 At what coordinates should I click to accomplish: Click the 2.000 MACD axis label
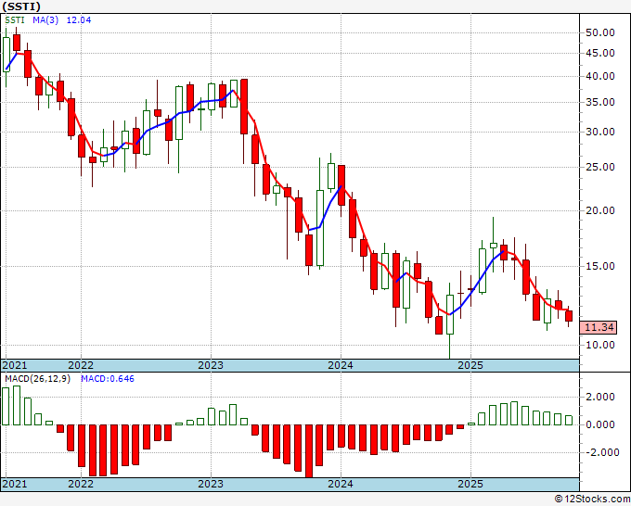pos(600,397)
